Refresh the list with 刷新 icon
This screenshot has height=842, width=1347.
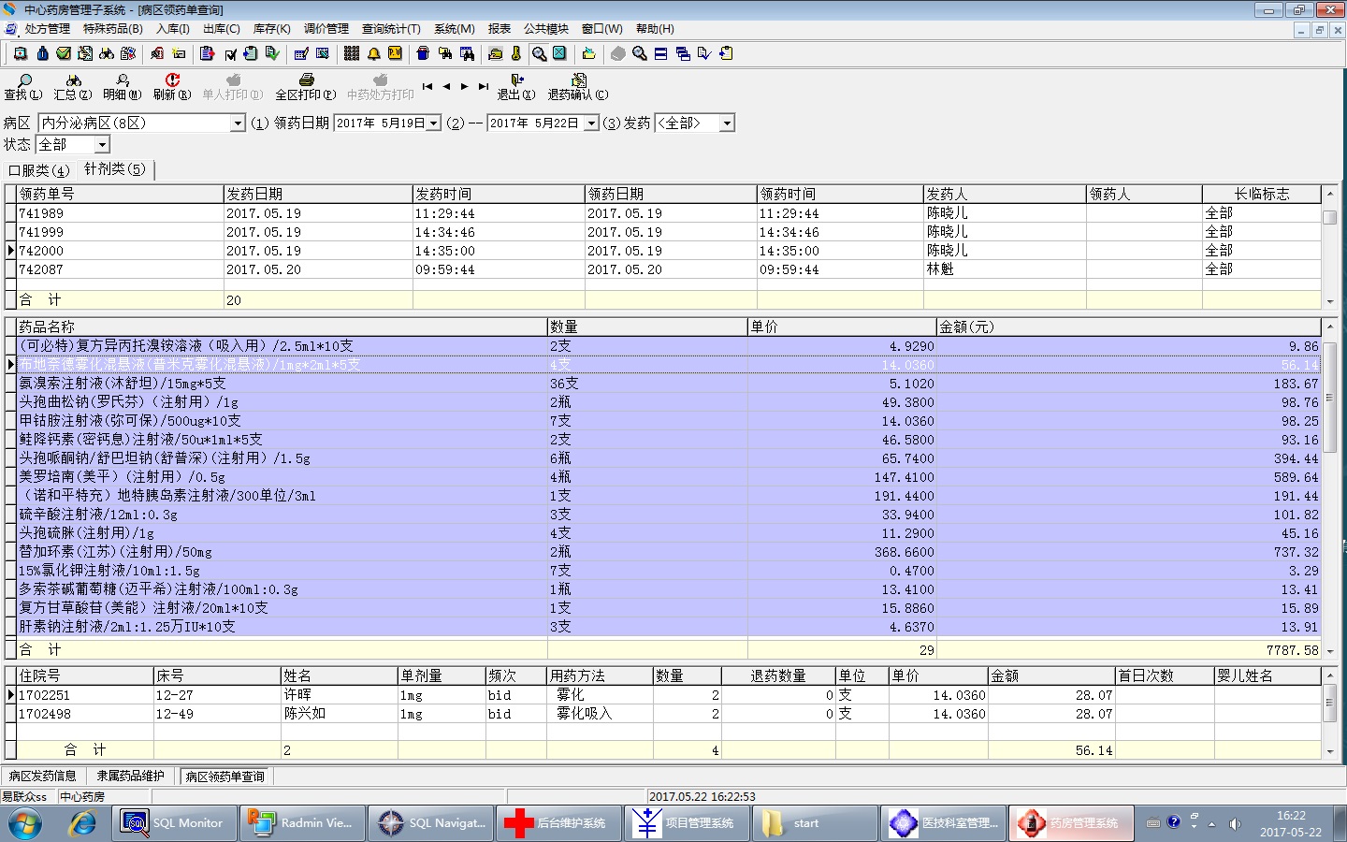(x=172, y=81)
